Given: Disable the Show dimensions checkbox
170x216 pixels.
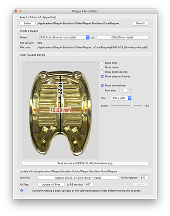Looking at the screenshot, I should [x=102, y=86].
